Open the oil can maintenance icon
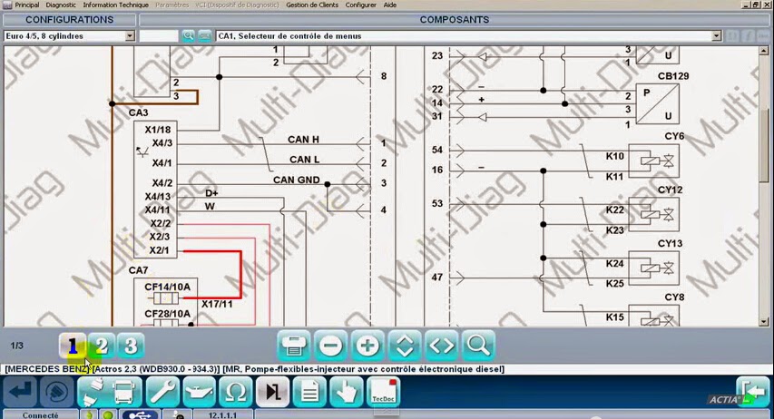The width and height of the screenshot is (774, 419). [199, 392]
